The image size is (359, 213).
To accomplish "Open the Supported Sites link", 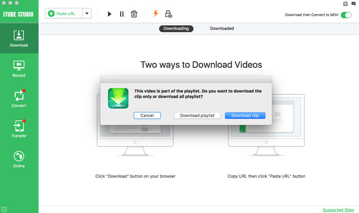I will click(338, 210).
